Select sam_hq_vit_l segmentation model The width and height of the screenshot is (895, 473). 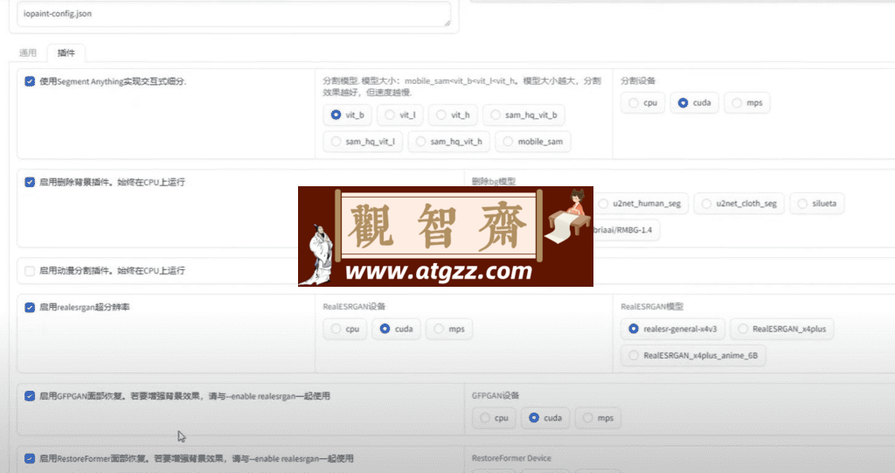(x=363, y=142)
